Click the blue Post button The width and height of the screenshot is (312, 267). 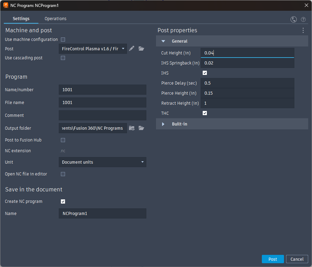[273, 259]
